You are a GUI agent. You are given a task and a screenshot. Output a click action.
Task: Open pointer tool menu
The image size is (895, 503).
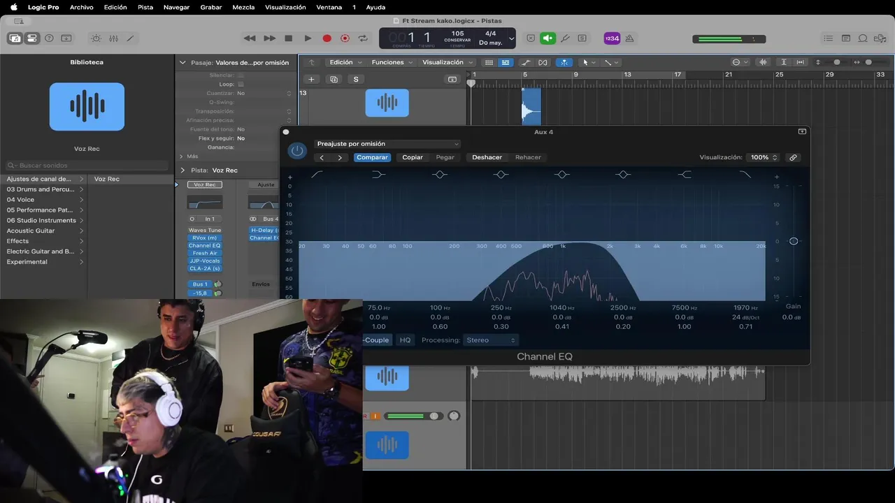tap(589, 62)
